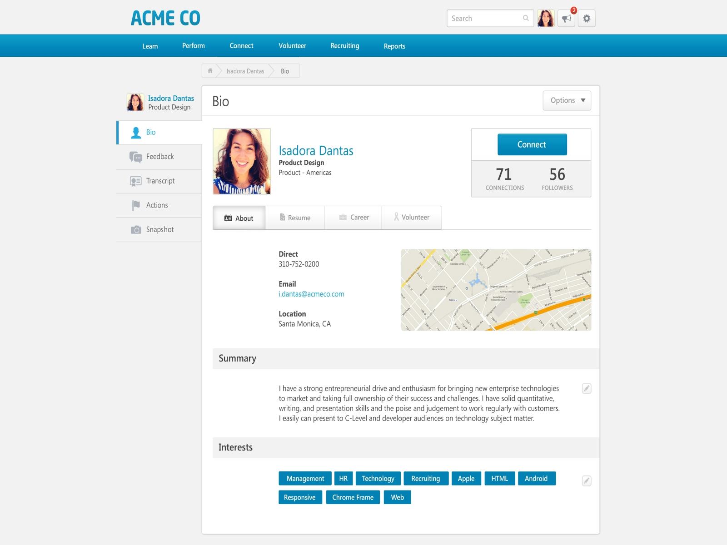Click inside the Search field
Screen dimensions: 727x545
coord(482,18)
